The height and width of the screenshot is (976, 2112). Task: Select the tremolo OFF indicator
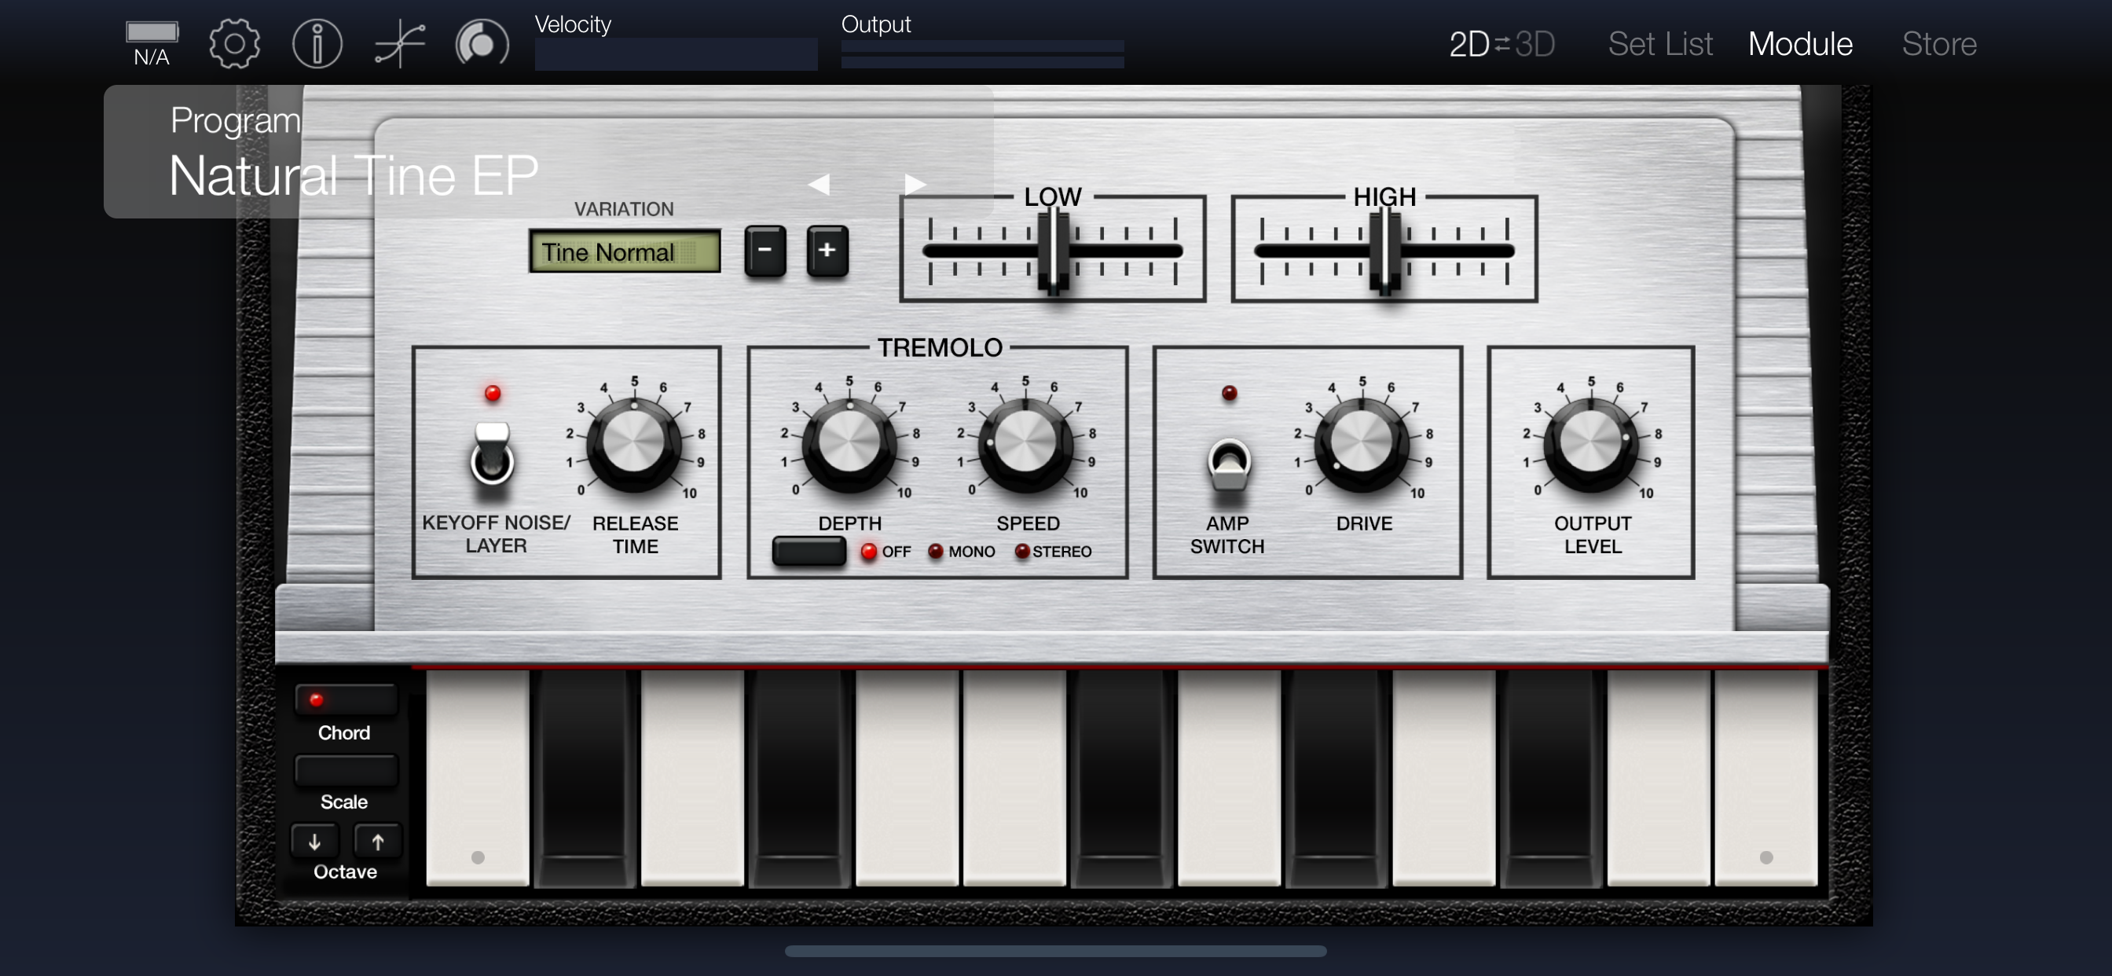(x=869, y=551)
